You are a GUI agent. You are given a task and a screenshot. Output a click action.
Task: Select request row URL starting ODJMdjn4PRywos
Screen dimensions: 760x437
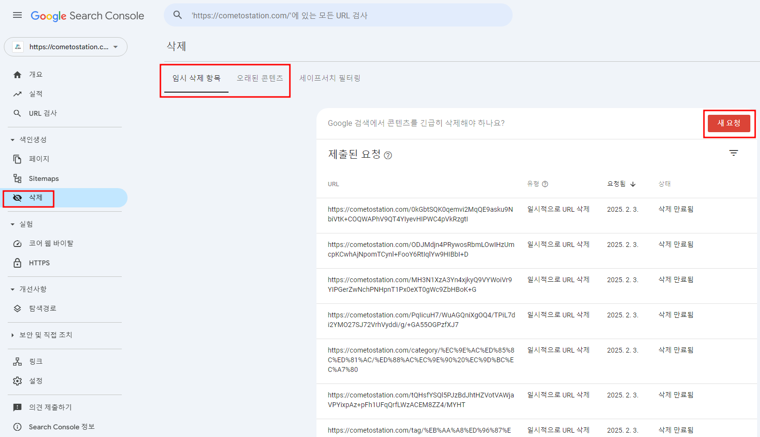tap(536, 251)
